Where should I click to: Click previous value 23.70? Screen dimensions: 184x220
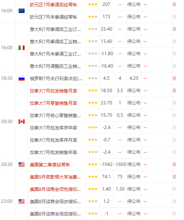[107, 103]
